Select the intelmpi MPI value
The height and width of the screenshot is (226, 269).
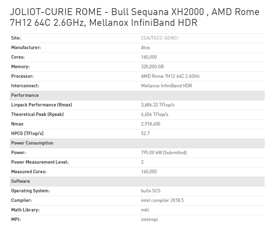tap(149, 219)
